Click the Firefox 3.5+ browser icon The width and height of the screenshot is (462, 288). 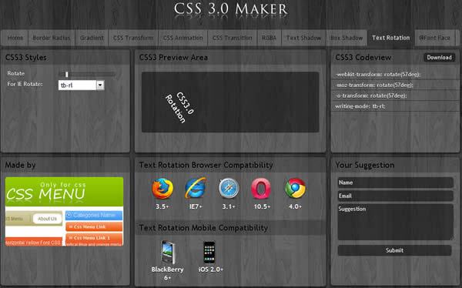pos(162,189)
